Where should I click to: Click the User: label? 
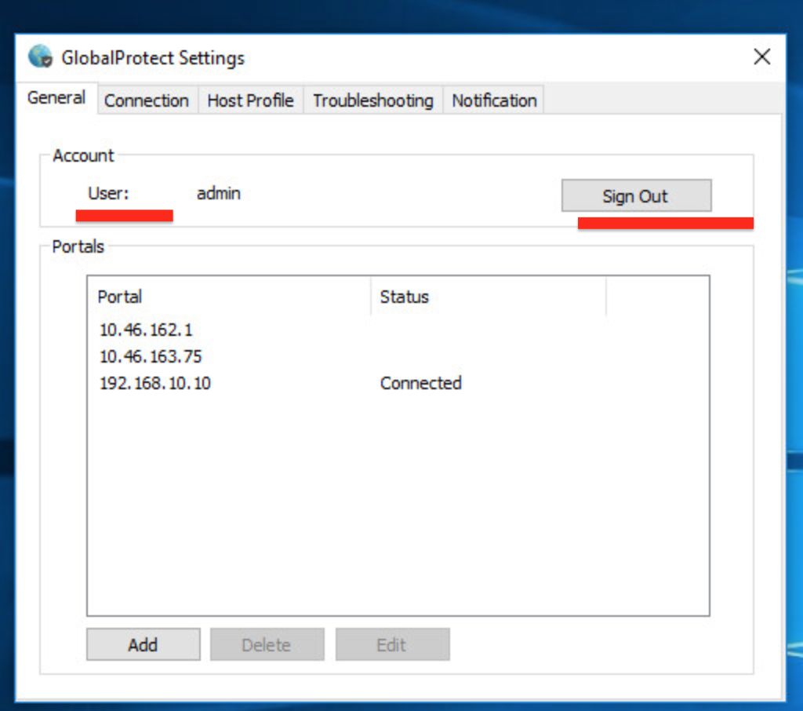[108, 193]
